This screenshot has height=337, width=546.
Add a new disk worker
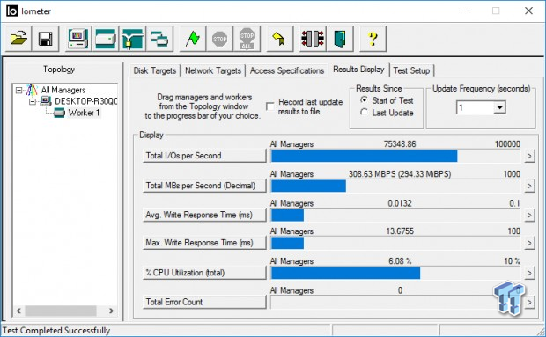106,39
